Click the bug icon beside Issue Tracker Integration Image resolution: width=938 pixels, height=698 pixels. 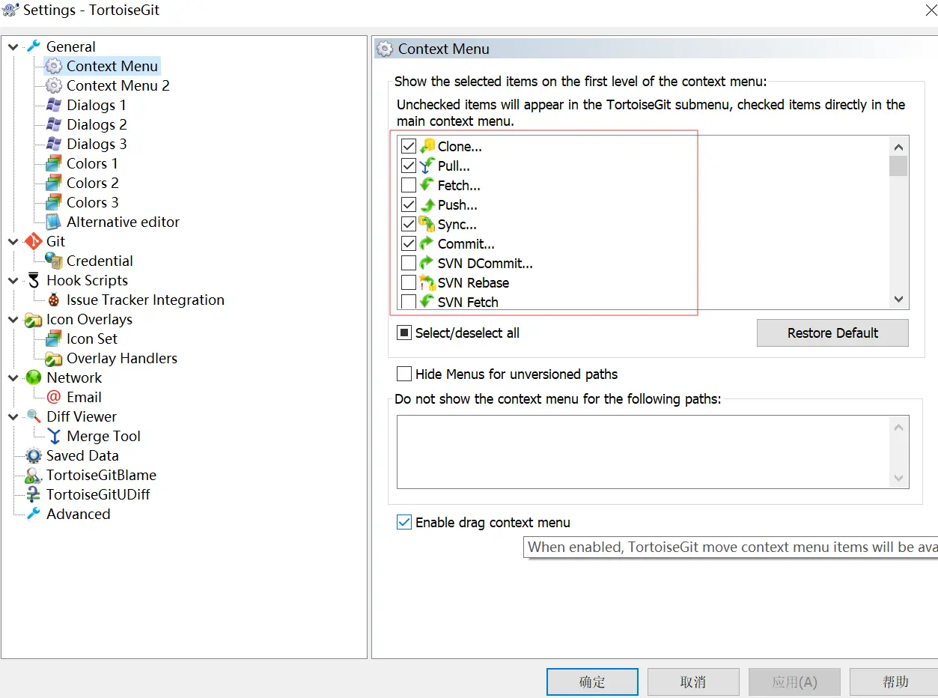(x=54, y=300)
